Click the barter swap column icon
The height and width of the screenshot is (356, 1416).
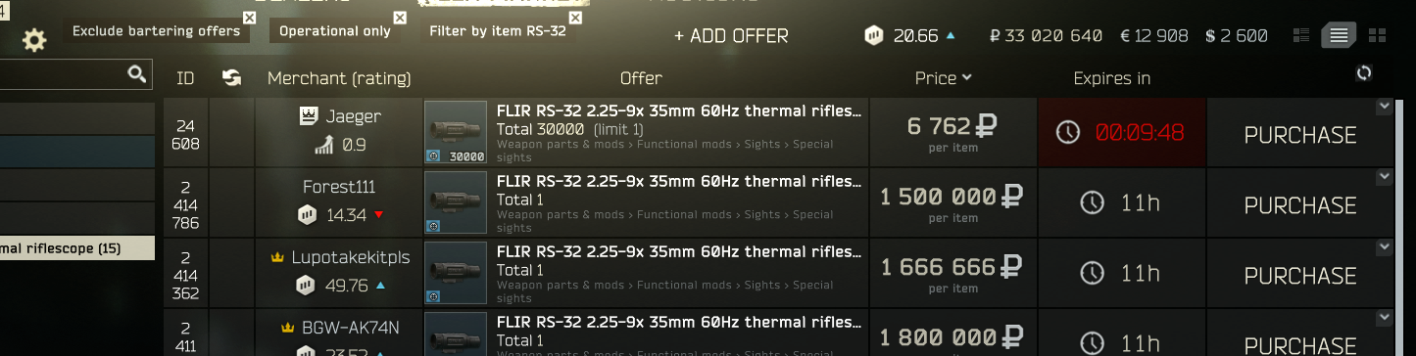point(232,77)
